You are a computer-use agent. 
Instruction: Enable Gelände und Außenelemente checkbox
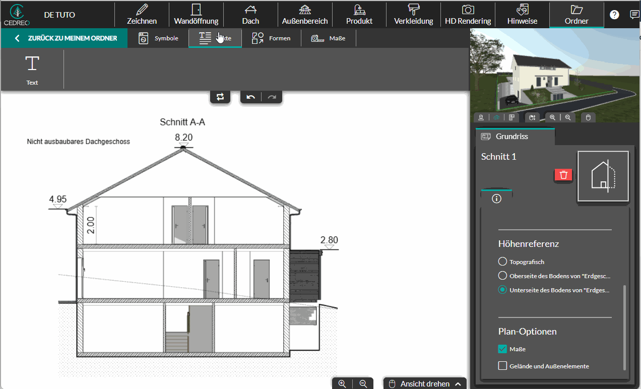coord(502,366)
